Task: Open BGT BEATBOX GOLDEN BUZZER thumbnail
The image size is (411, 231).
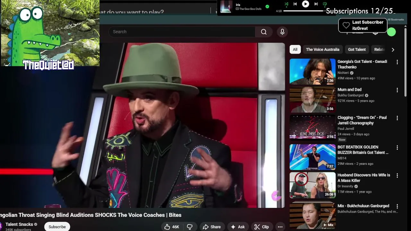Action: (x=312, y=157)
